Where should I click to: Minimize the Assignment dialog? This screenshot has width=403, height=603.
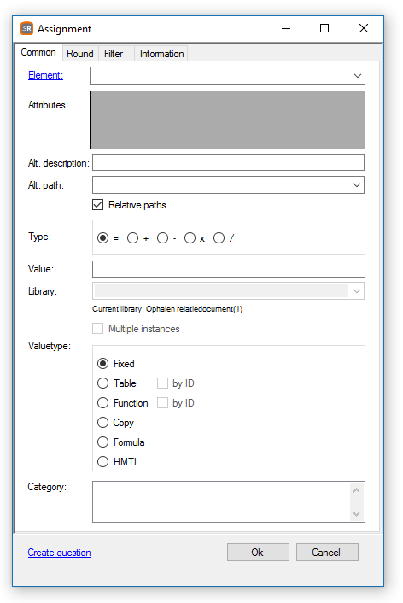point(286,28)
